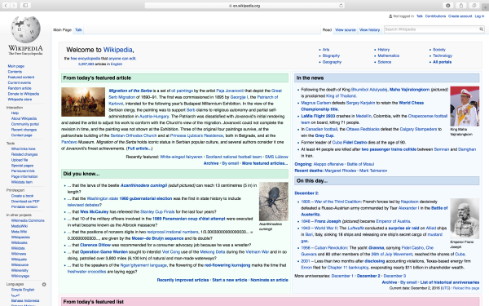489x306 pixels.
Task: Open the Safari share menu
Action: click(461, 6)
